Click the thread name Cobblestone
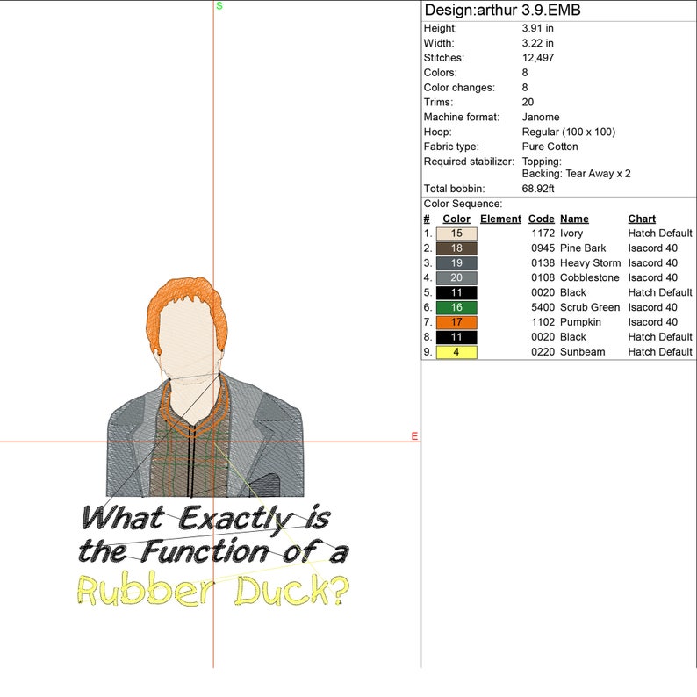Screen dimensions: 697x697 pyautogui.click(x=589, y=277)
